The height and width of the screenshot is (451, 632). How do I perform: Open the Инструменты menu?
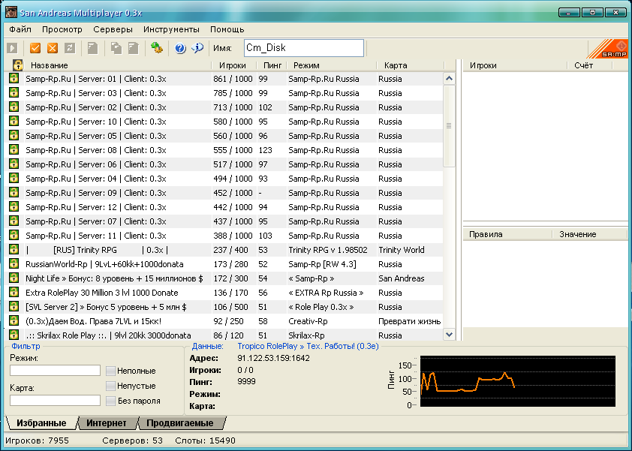coord(171,29)
